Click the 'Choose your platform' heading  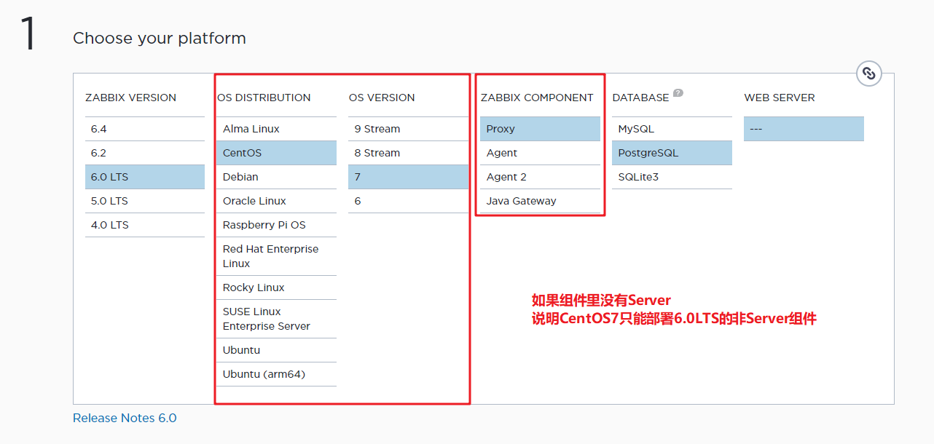[160, 39]
